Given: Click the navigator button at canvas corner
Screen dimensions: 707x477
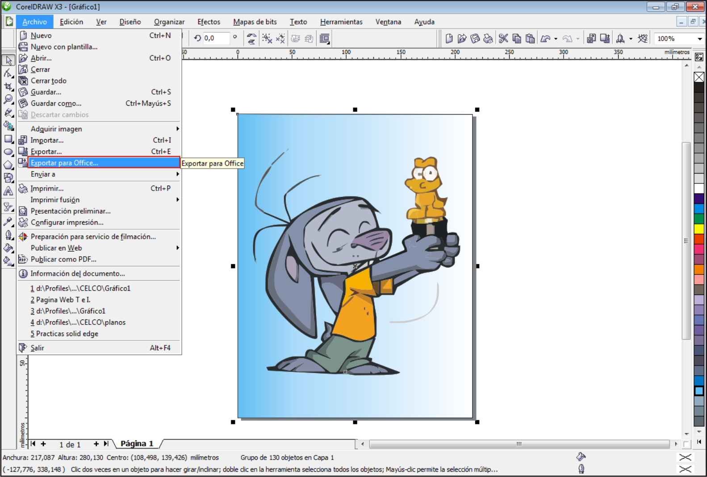Looking at the screenshot, I should tap(687, 444).
